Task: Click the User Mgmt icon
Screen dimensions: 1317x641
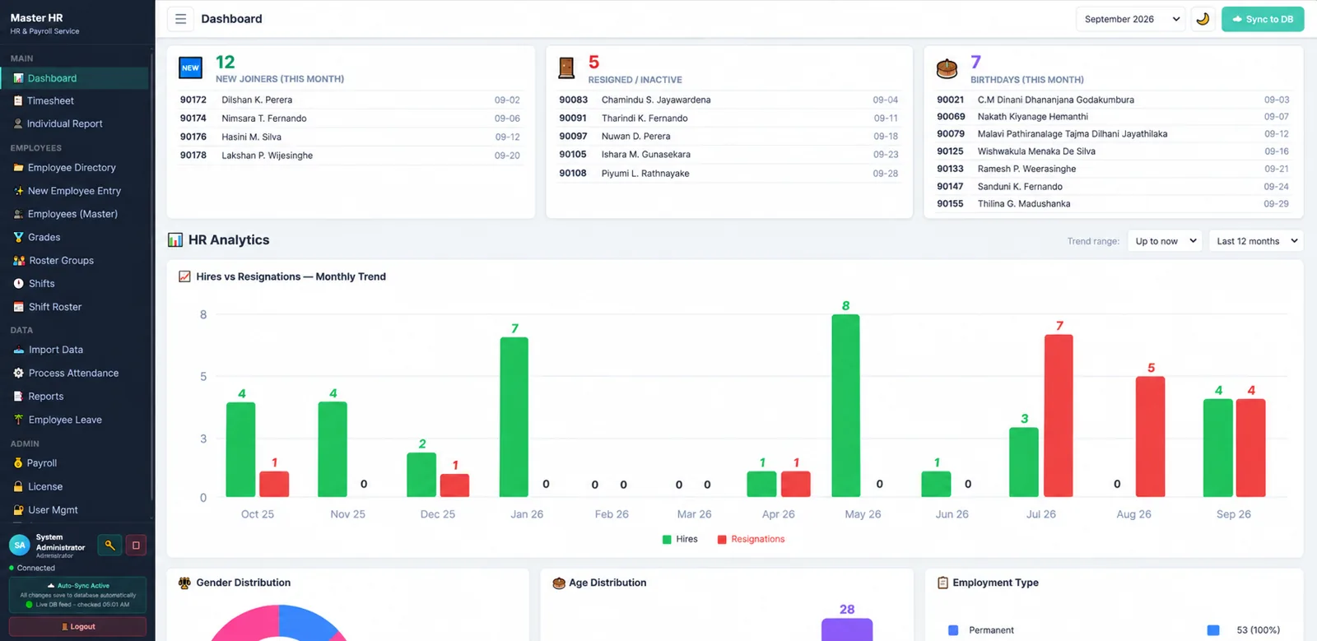Action: point(18,510)
